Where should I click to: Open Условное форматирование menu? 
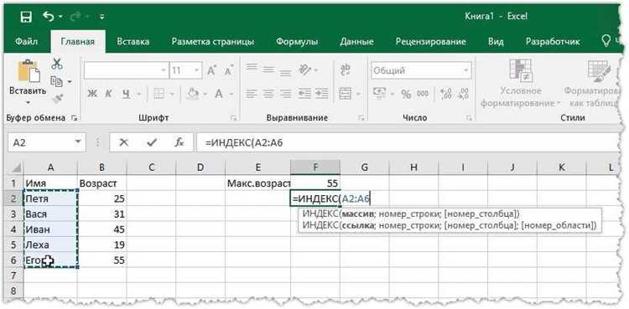pyautogui.click(x=520, y=84)
